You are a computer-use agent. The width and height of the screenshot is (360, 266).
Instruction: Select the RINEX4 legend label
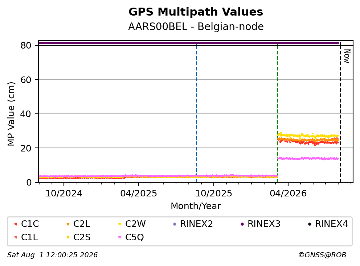click(x=331, y=224)
